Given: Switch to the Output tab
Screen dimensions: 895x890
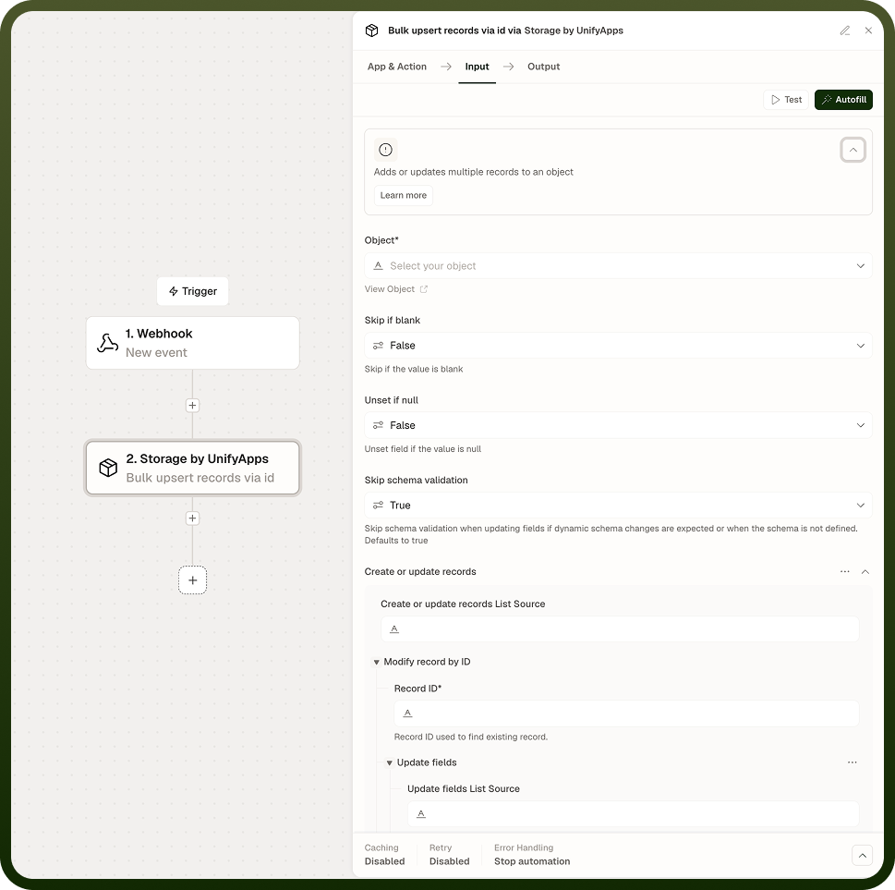Looking at the screenshot, I should click(543, 67).
